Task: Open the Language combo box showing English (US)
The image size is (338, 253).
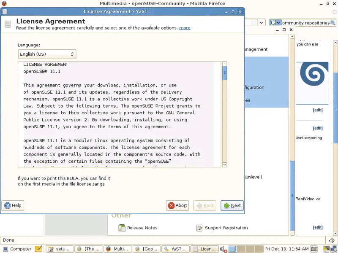Action: [x=47, y=54]
